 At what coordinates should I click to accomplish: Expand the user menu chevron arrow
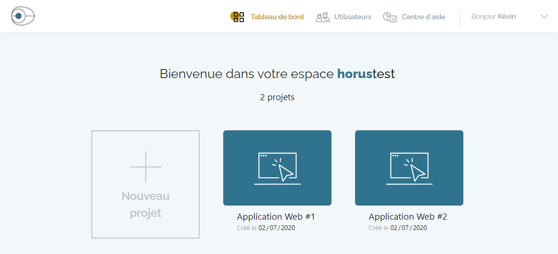click(544, 16)
